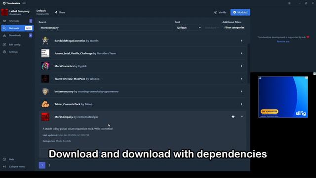Close the Sling advertisement
The height and width of the screenshot is (178, 316).
click(x=315, y=74)
